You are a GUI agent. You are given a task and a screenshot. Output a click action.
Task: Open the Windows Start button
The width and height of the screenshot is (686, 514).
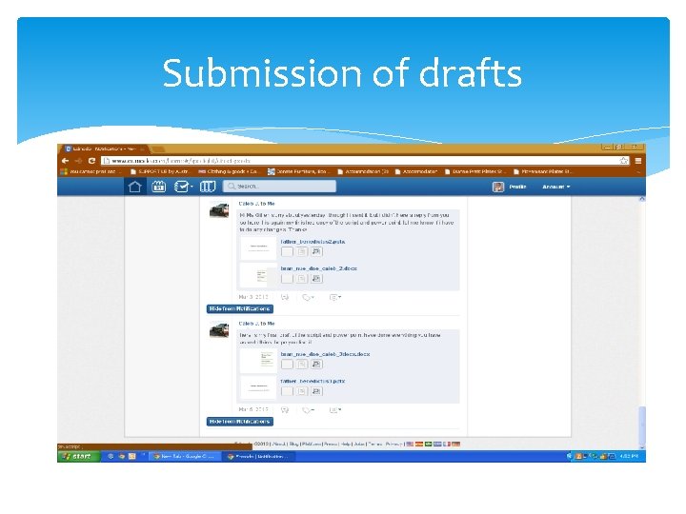click(x=79, y=456)
